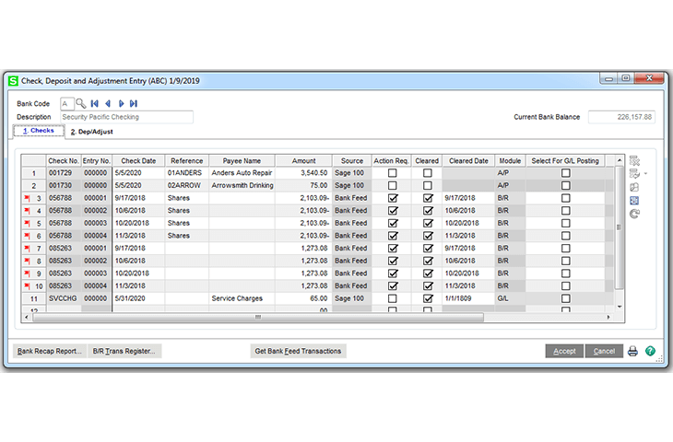Select the Arrowsmith Drinking payee cell
This screenshot has height=442, width=673.
point(242,186)
